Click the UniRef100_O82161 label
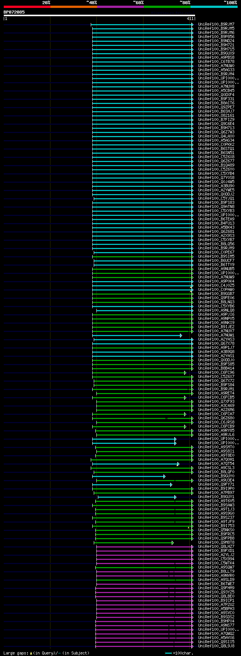This screenshot has height=656, width=241. (216, 116)
